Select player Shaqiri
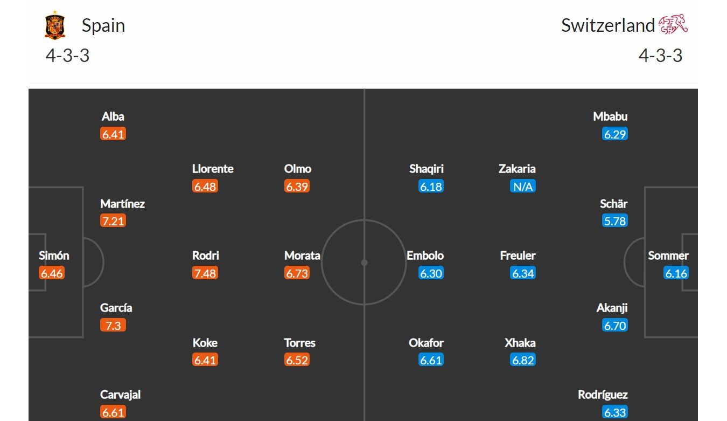 (427, 169)
